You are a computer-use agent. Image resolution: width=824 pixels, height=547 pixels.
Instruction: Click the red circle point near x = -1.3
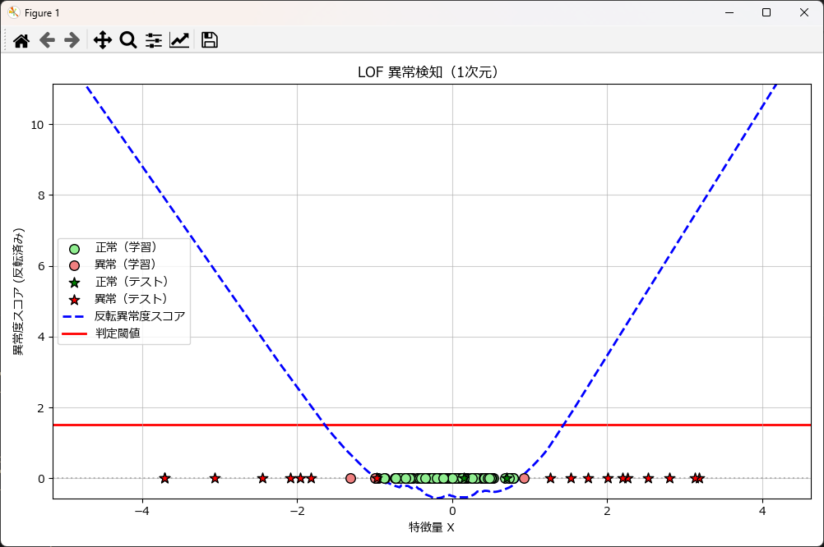[350, 478]
